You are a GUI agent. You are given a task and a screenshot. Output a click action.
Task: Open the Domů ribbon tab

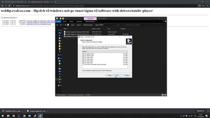65,21
